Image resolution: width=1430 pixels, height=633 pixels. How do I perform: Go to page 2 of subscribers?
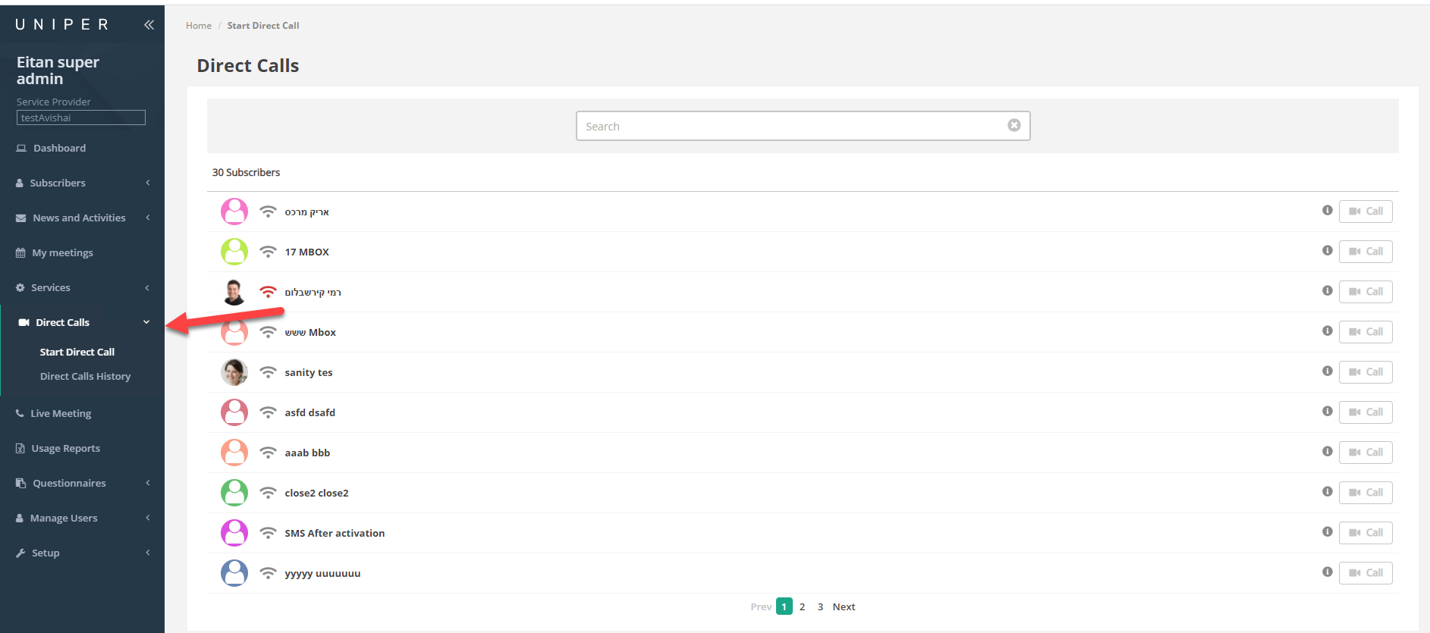(802, 606)
